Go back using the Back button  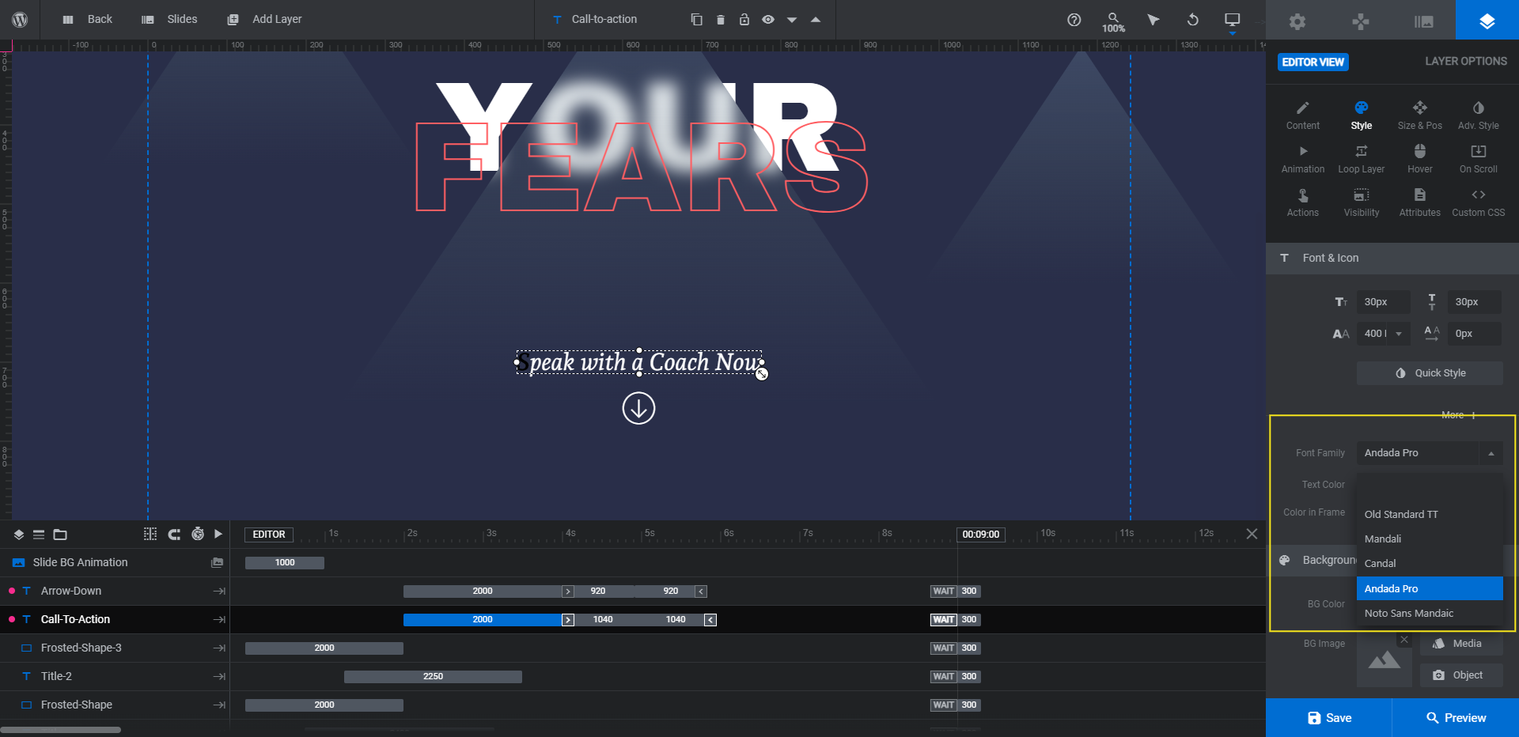point(88,20)
